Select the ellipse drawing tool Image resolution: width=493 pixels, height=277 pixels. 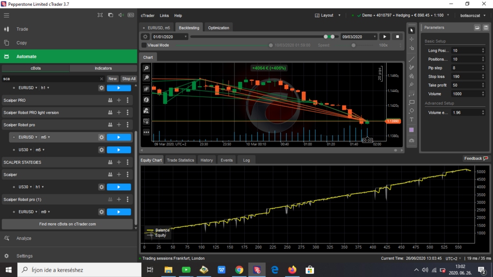pos(411,111)
